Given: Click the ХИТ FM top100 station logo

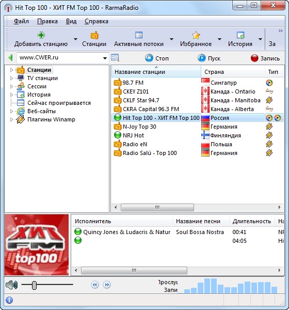Looking at the screenshot, I should point(37,245).
